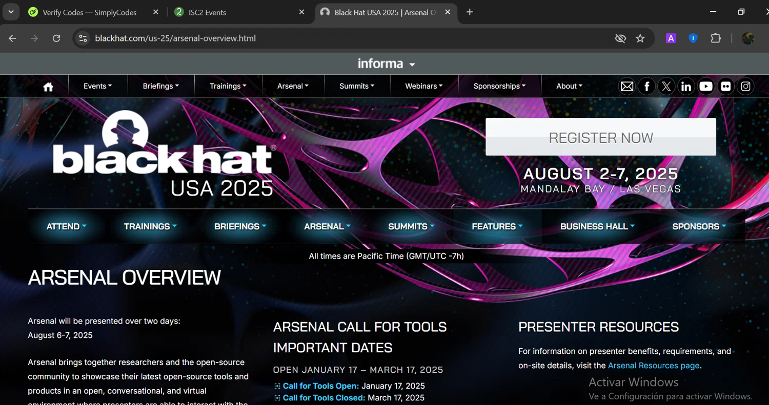Click the Black Hat USA 2025 logo

pos(164,154)
